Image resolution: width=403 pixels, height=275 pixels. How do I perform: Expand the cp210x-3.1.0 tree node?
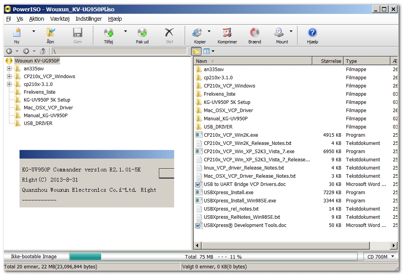9,84
